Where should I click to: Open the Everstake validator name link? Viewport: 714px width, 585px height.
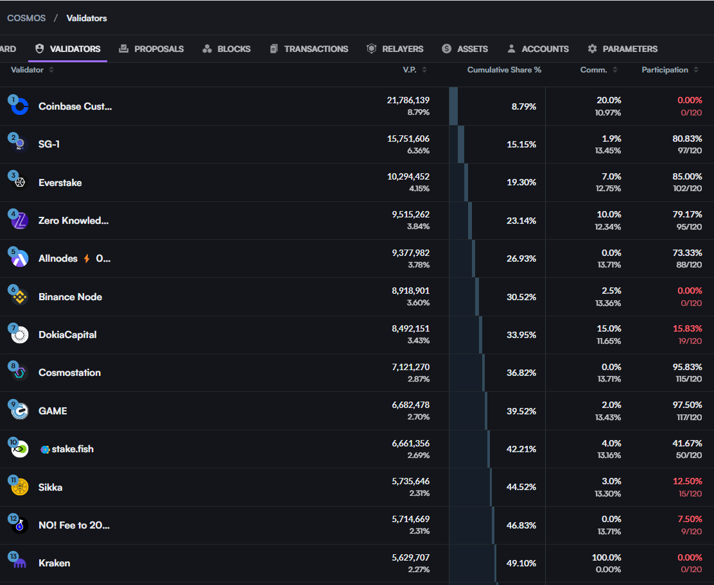tap(60, 182)
